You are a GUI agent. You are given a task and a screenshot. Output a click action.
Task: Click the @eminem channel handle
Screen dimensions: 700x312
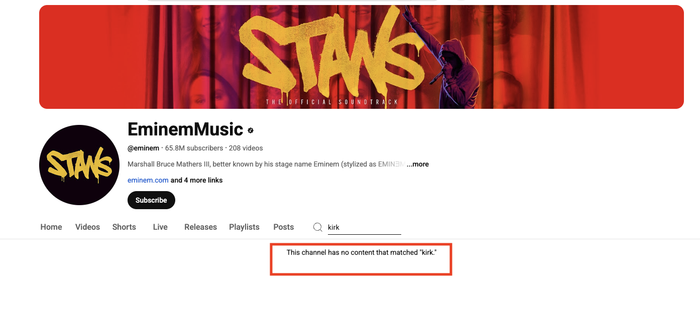144,148
